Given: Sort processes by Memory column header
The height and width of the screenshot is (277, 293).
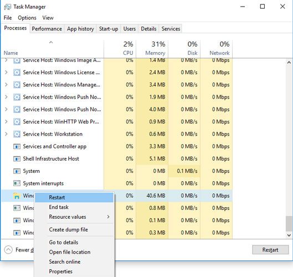Looking at the screenshot, I should [x=152, y=49].
